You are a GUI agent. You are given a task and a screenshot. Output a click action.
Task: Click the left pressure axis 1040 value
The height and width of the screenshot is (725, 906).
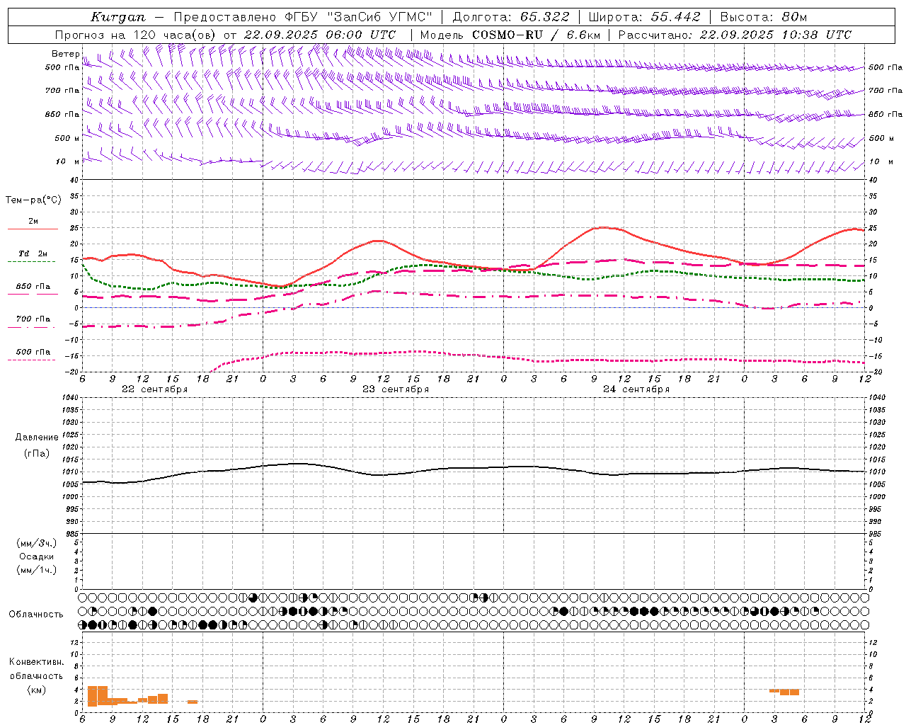(x=71, y=398)
